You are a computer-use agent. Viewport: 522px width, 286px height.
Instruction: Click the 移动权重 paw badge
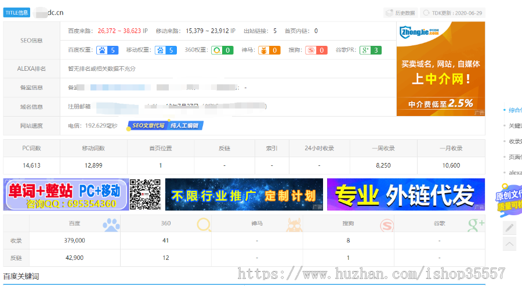pyautogui.click(x=166, y=50)
